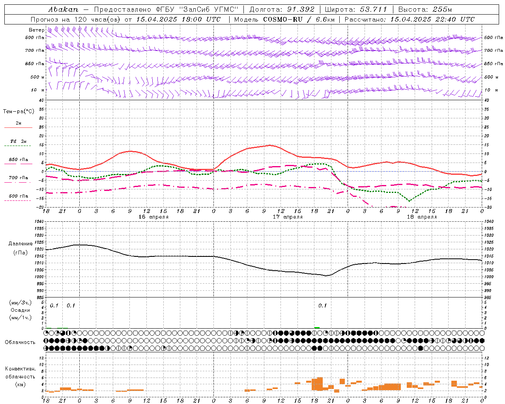This screenshot has width=505, height=404.
Task: Click the latitude value Широта: 53.711
Action: (356, 9)
